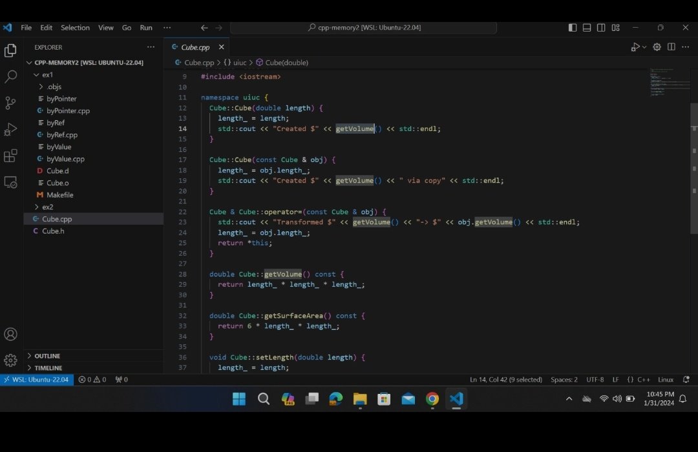698x452 pixels.
Task: Click the Run C/C++ file play button
Action: point(635,46)
